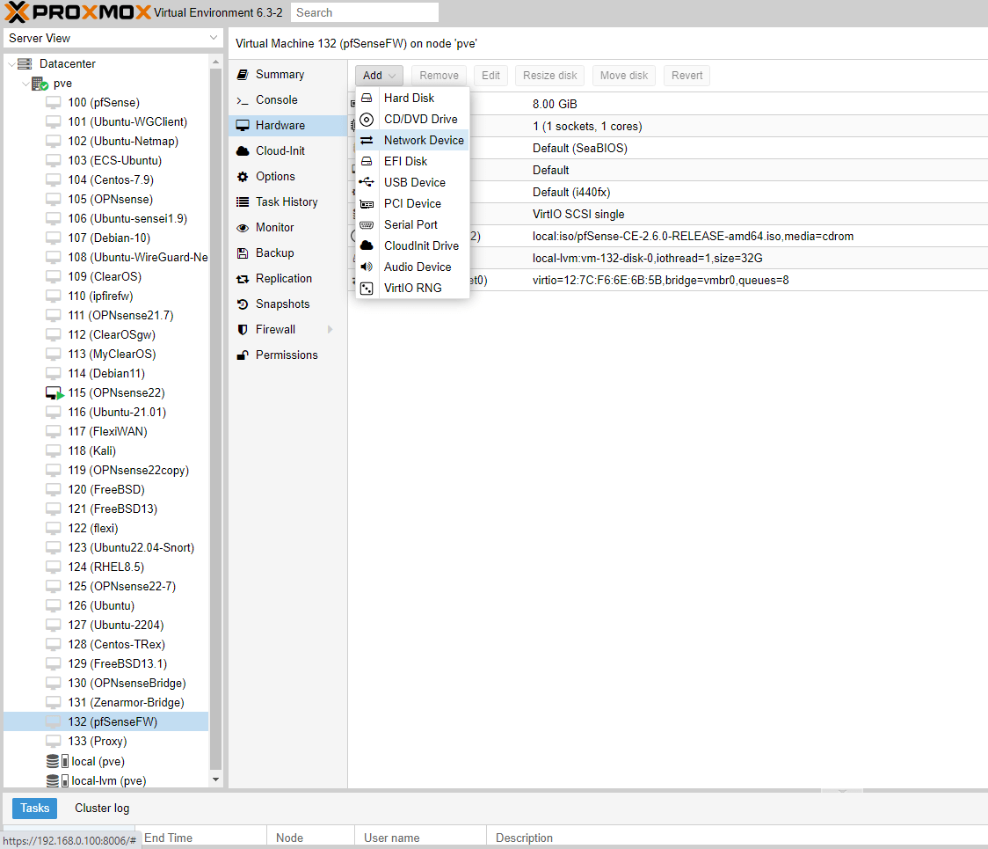The width and height of the screenshot is (988, 849).
Task: Click the PCI Device card icon
Action: (367, 204)
